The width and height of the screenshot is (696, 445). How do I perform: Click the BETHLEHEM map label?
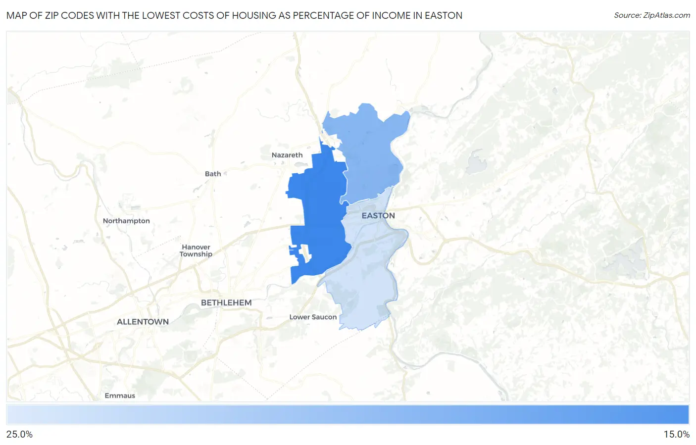coord(226,302)
